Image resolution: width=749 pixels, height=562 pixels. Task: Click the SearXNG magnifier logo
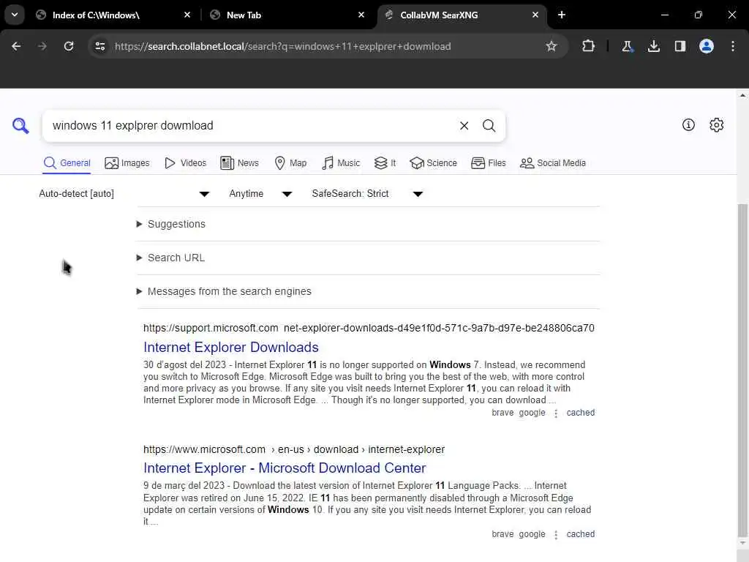20,126
